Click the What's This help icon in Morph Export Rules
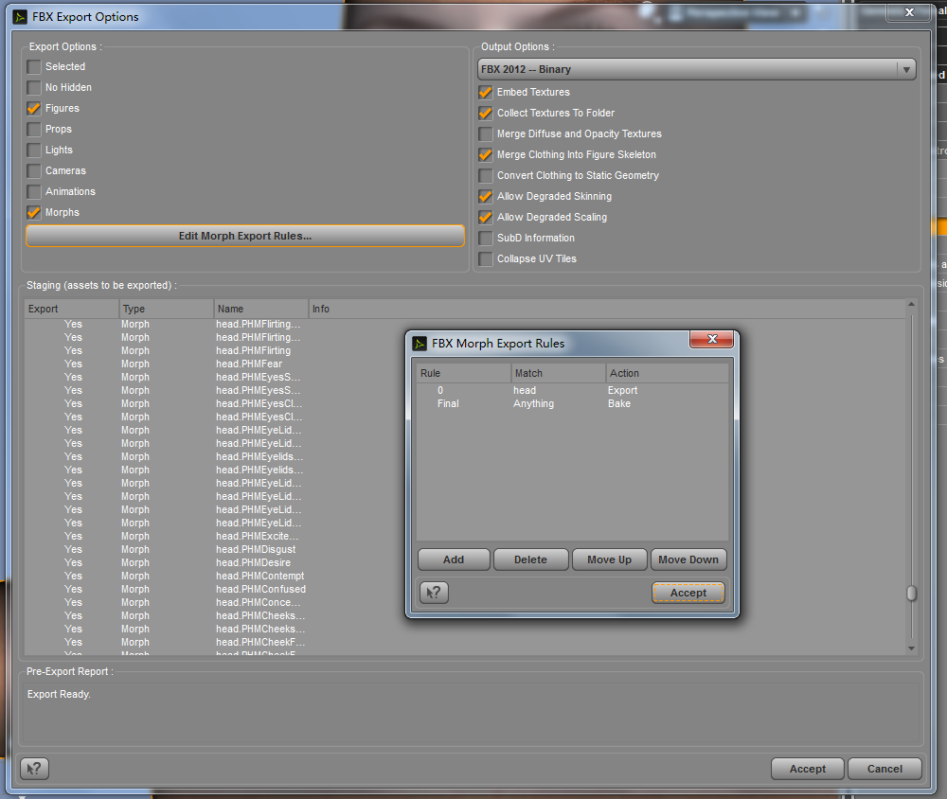This screenshot has width=947, height=799. [x=434, y=593]
